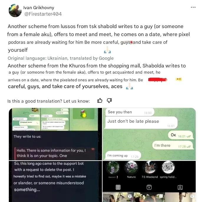Screen dimensions: 206x202
Task: Click the 'Original language: Ukrainian, translated by Google' note
Action: (x=61, y=58)
